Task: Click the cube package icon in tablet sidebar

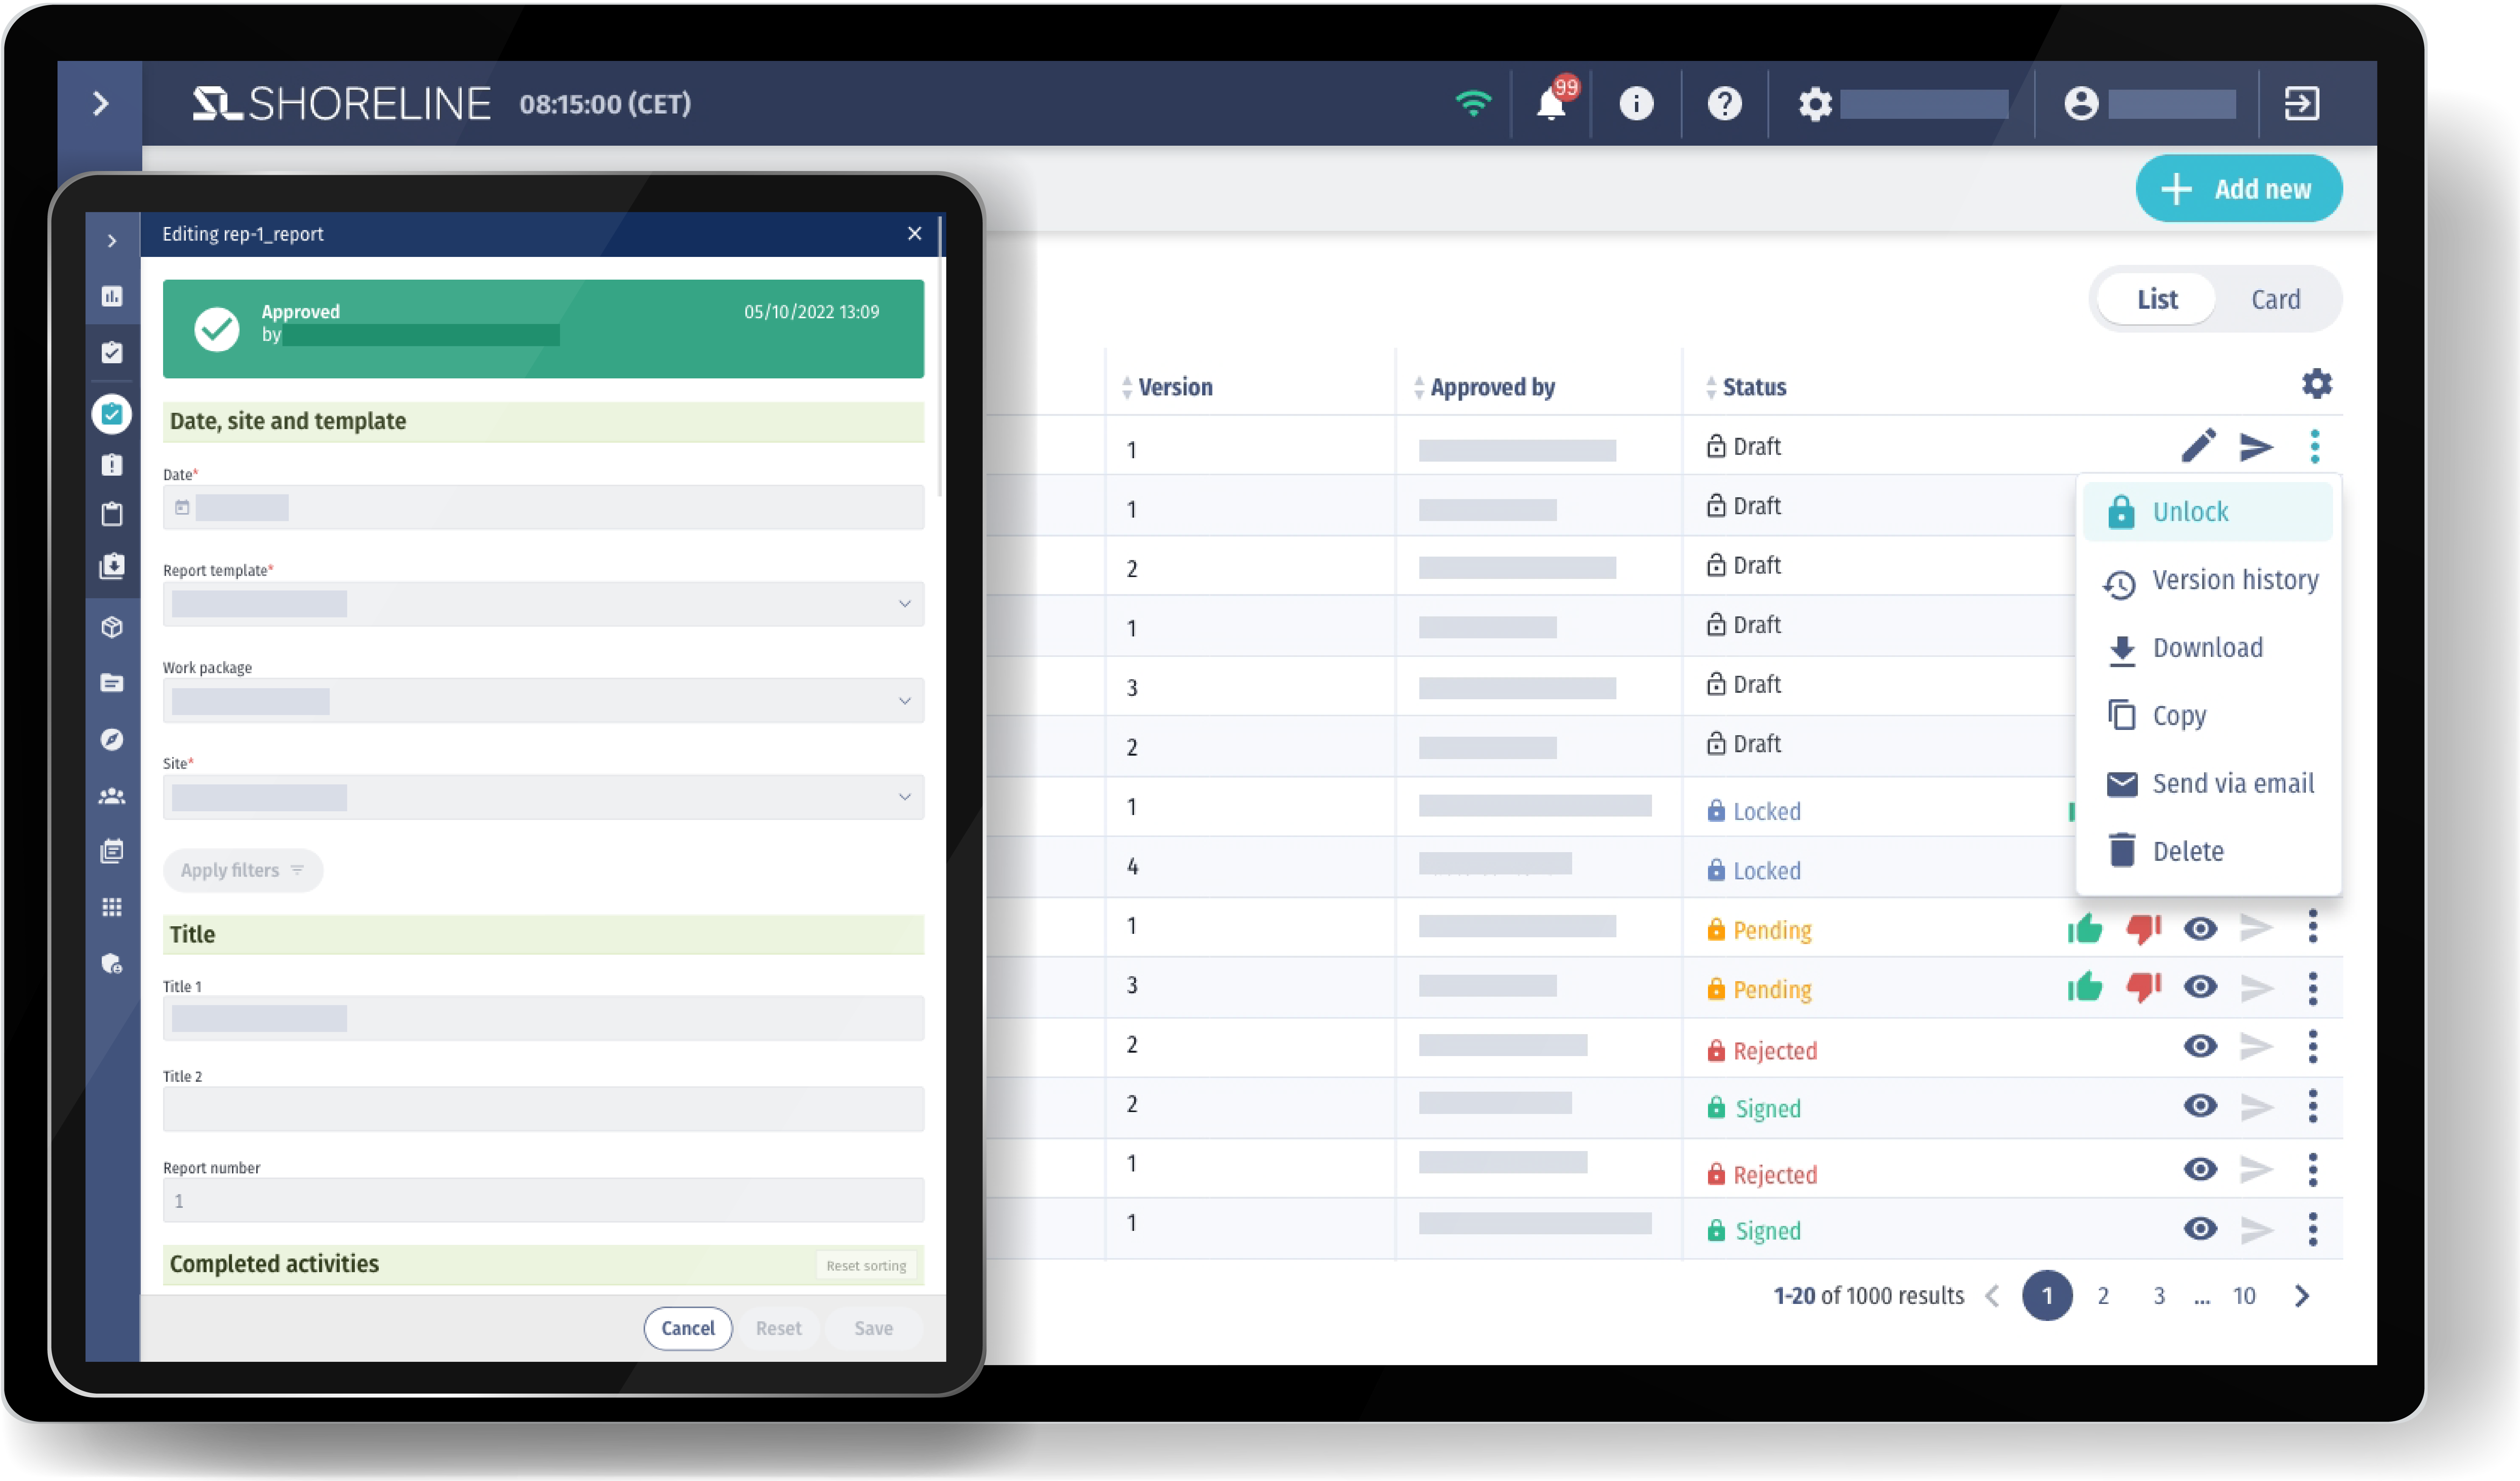Action: (112, 627)
